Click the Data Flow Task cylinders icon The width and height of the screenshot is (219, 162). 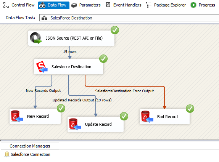[x=44, y=18]
